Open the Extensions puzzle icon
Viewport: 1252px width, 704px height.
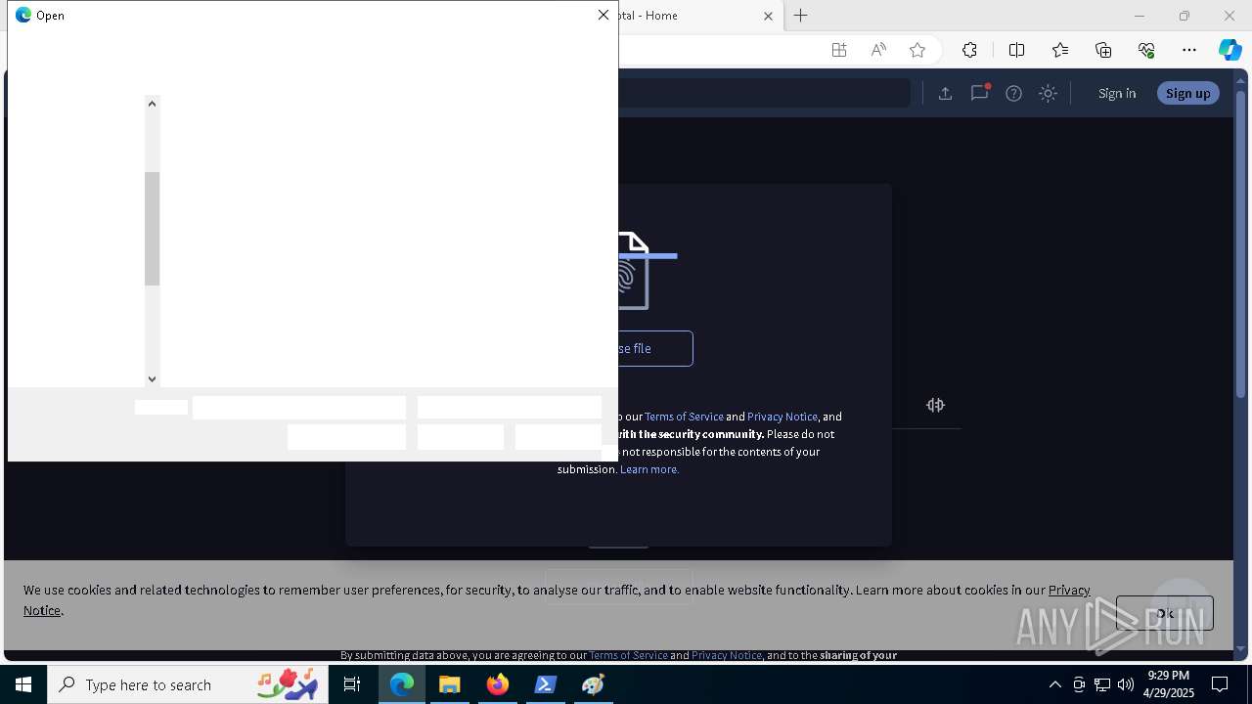coord(969,50)
